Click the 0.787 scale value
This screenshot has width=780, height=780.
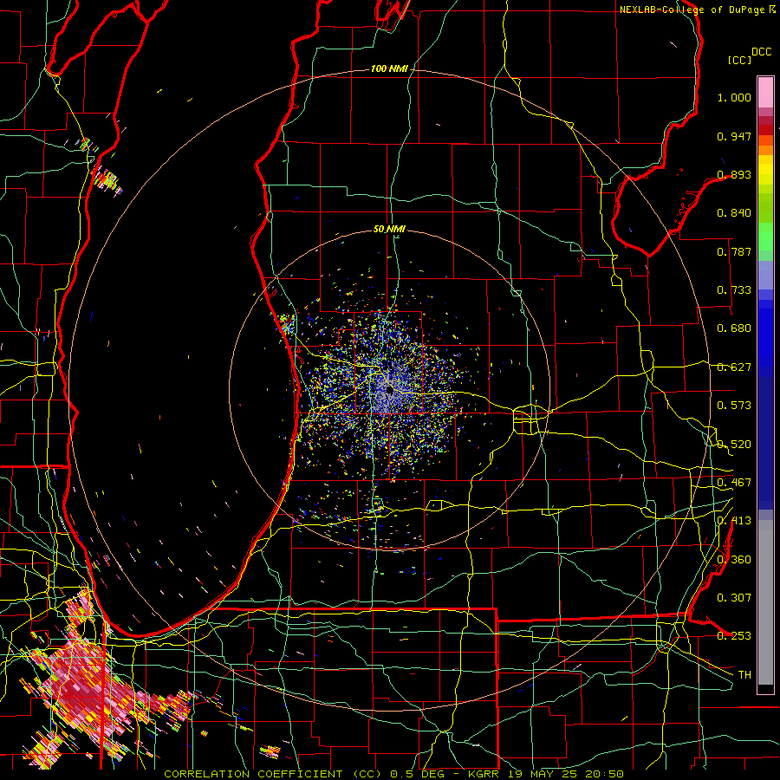[734, 251]
